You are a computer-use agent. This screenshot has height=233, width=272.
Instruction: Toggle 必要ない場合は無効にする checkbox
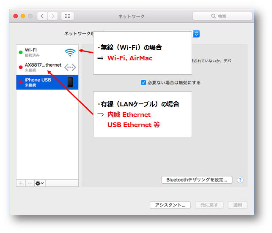[x=143, y=83]
